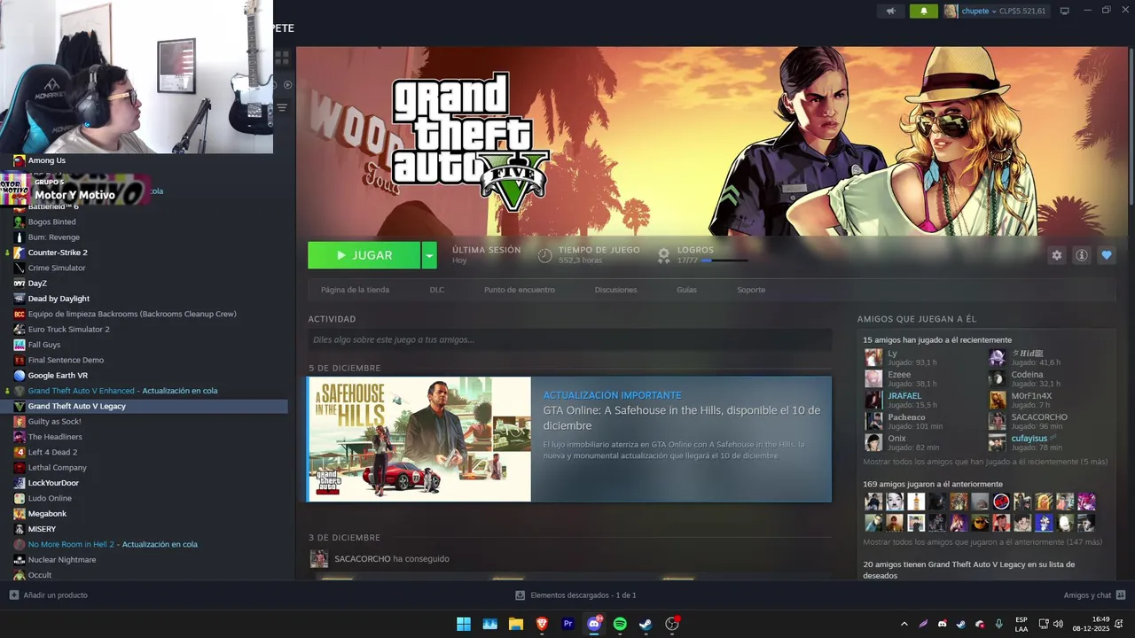Viewport: 1135px width, 638px height.
Task: Open OBS Studio from taskbar
Action: pos(672,624)
